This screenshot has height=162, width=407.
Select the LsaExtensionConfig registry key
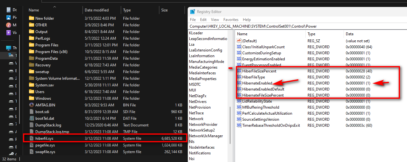click(205, 50)
